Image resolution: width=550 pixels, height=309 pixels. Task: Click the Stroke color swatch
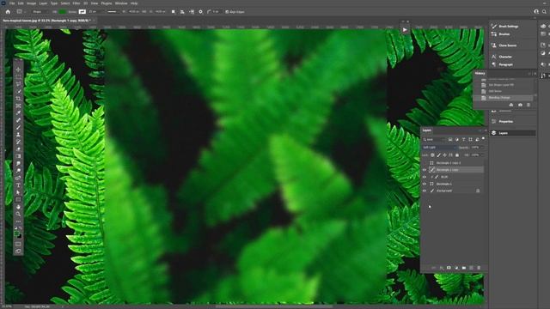pos(82,11)
